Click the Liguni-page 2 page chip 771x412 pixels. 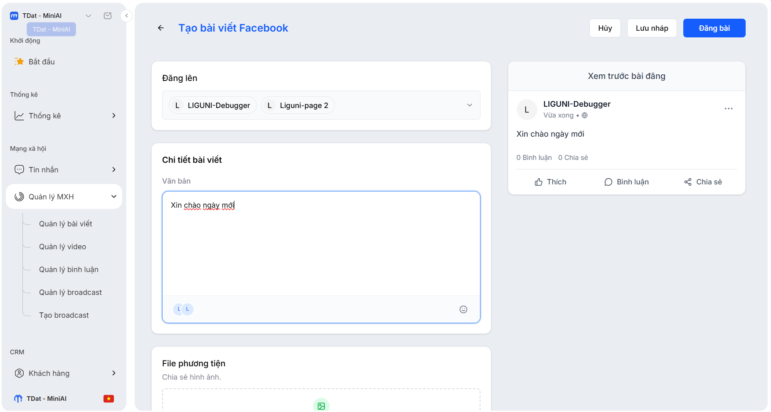click(298, 105)
